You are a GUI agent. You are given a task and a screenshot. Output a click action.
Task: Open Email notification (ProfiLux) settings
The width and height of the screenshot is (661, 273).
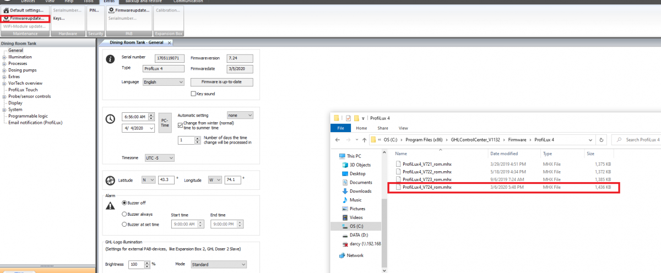click(x=35, y=123)
